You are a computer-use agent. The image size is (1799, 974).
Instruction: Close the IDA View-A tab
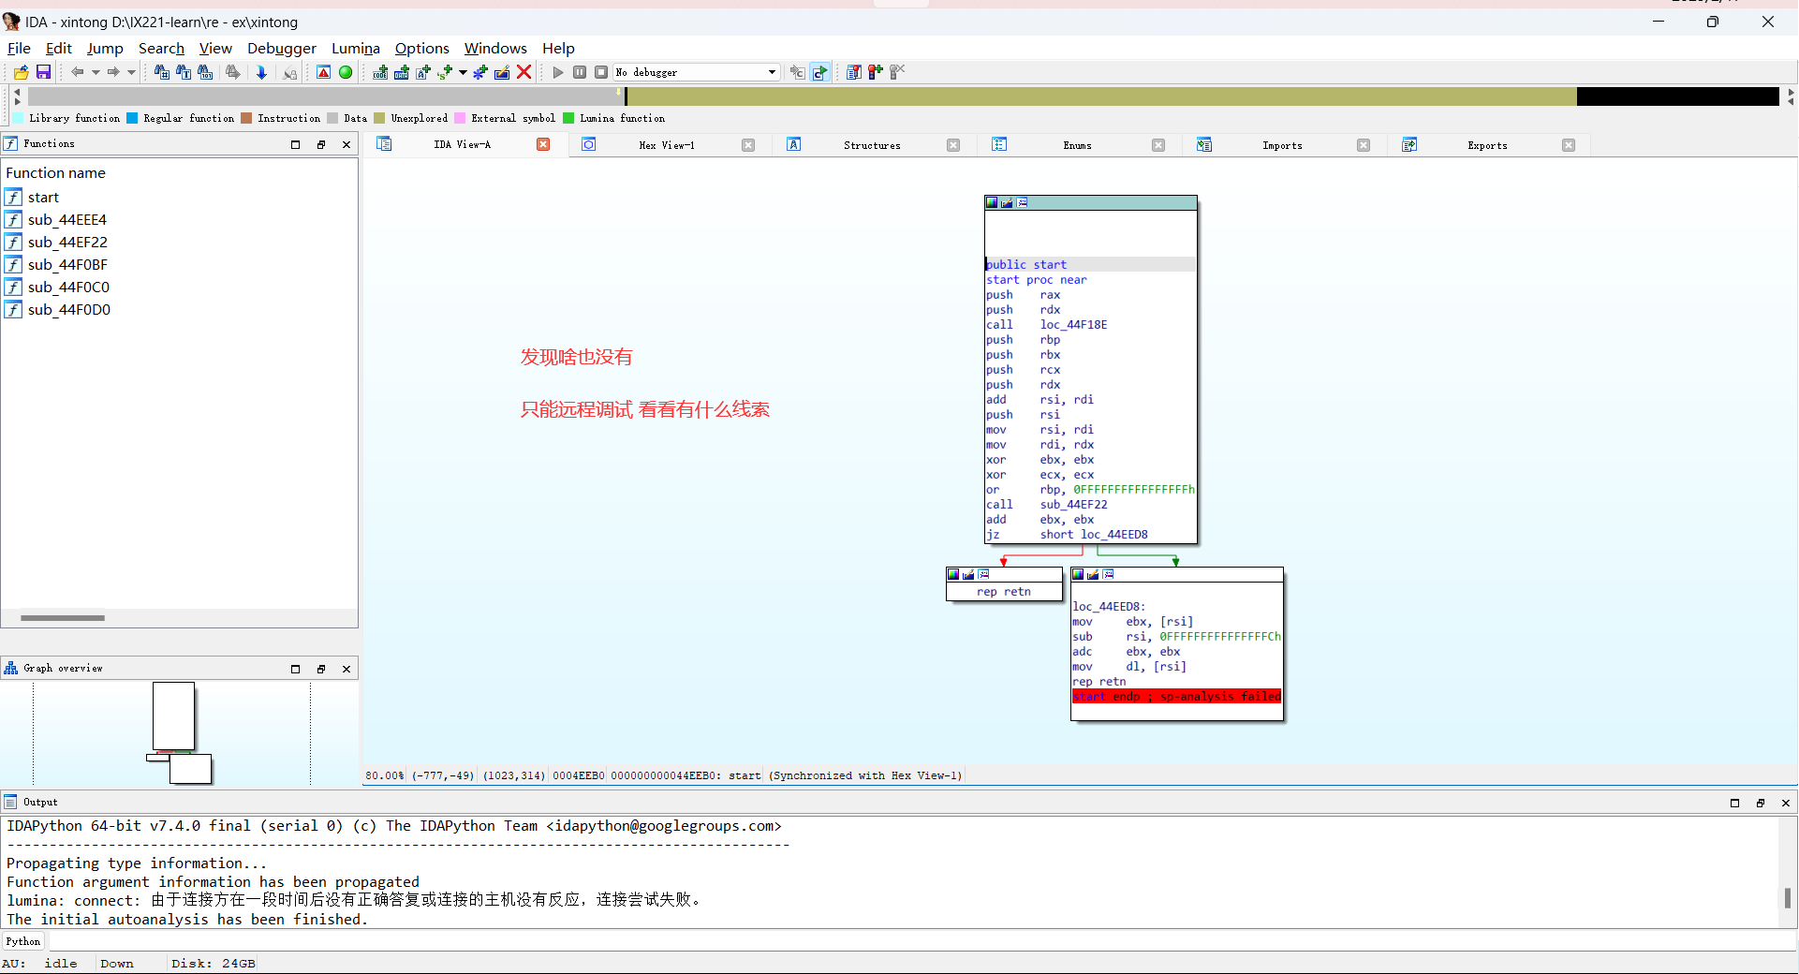pyautogui.click(x=543, y=144)
